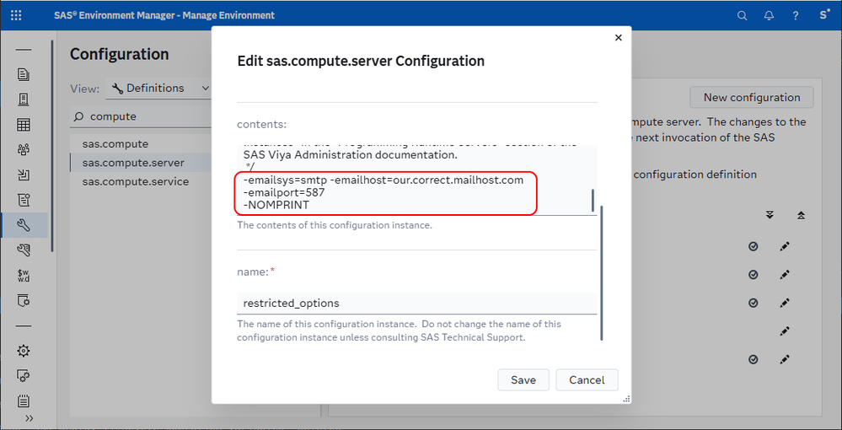Open the applications grid menu
The width and height of the screenshot is (842, 430).
pos(16,15)
